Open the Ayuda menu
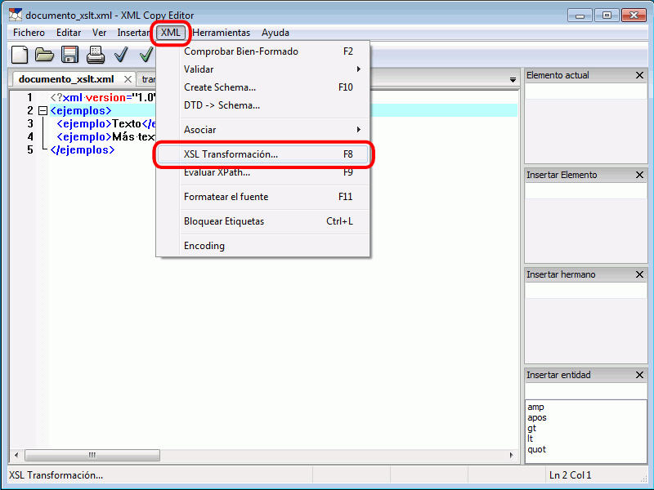The width and height of the screenshot is (654, 490). click(x=275, y=33)
